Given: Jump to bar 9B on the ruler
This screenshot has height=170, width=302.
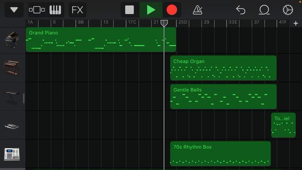Looking at the screenshot, I should tap(81, 22).
